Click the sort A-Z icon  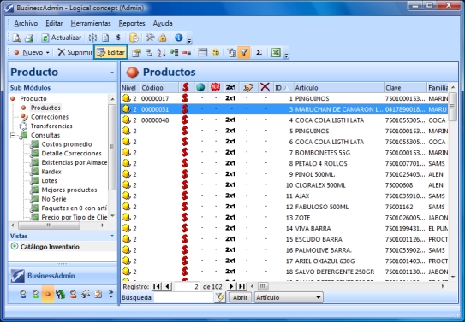pyautogui.click(x=161, y=53)
